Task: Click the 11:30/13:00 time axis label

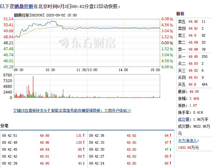Action: (x=87, y=70)
